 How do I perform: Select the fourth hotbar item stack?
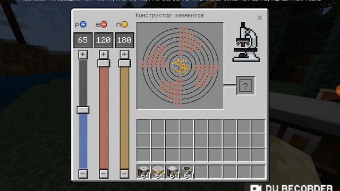pos(186,172)
